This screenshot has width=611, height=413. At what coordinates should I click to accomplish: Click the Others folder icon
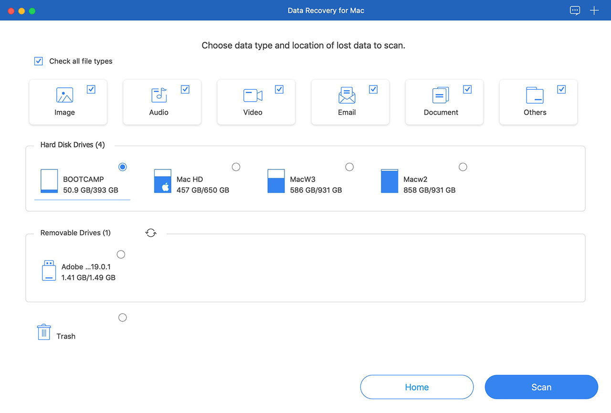point(535,95)
